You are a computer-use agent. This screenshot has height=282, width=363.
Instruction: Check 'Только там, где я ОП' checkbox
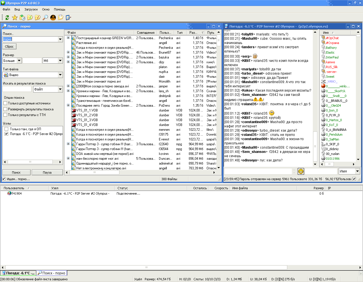pos(6,129)
